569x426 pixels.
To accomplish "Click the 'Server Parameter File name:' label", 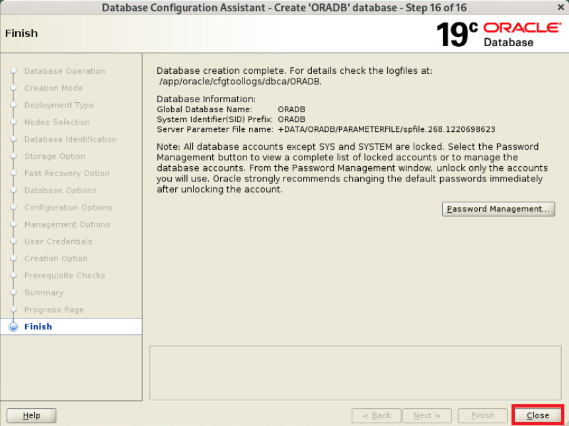I will coord(215,129).
